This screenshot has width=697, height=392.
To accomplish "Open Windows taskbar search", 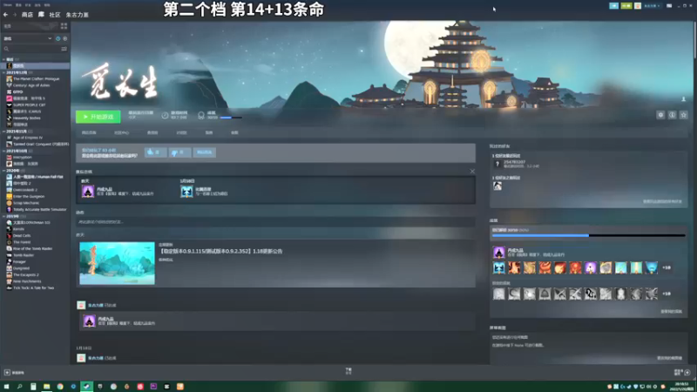I will [19, 387].
